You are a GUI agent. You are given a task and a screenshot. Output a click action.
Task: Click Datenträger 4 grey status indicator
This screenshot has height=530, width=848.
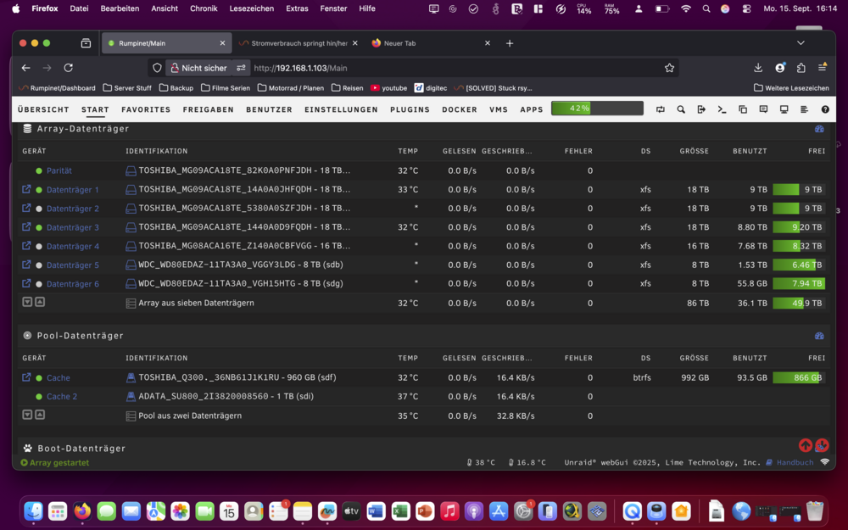pyautogui.click(x=39, y=247)
